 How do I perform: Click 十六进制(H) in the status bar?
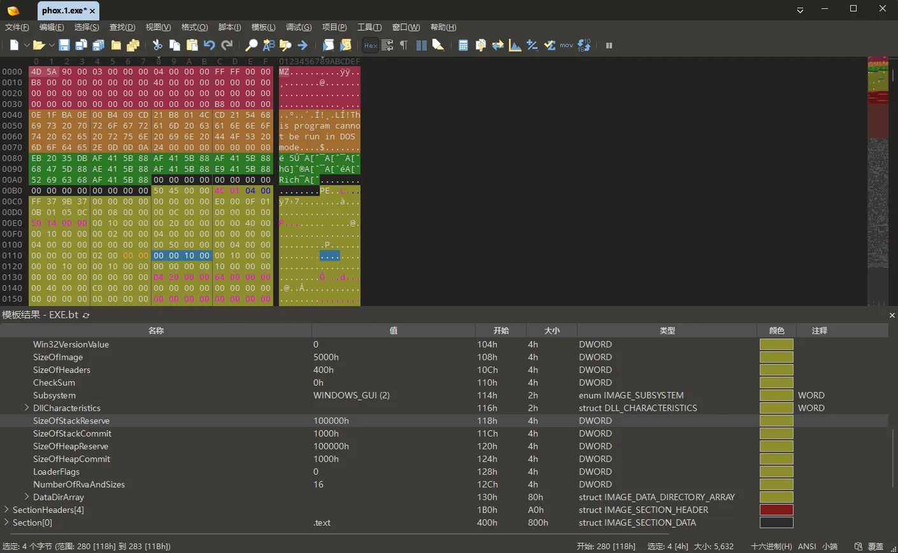771,546
